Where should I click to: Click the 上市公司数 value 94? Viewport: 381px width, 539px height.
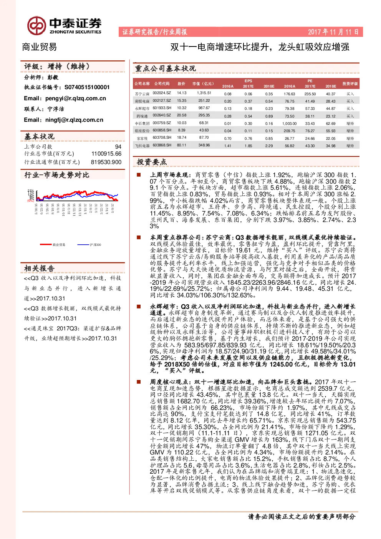(118, 147)
